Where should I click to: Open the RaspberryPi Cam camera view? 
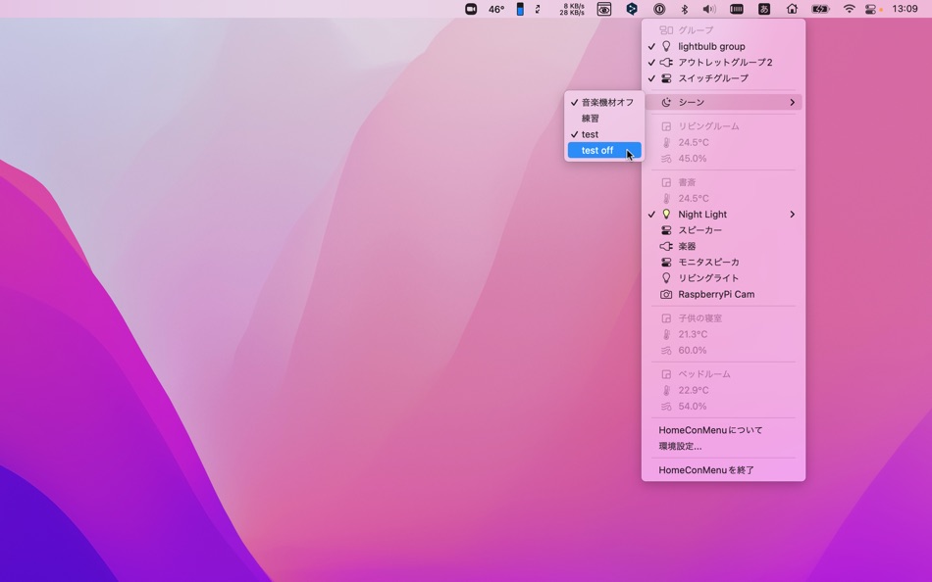[x=723, y=295]
